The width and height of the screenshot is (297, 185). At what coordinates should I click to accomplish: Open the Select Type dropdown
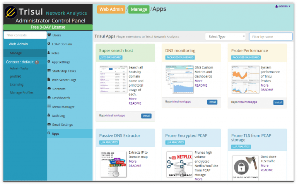coord(225,36)
